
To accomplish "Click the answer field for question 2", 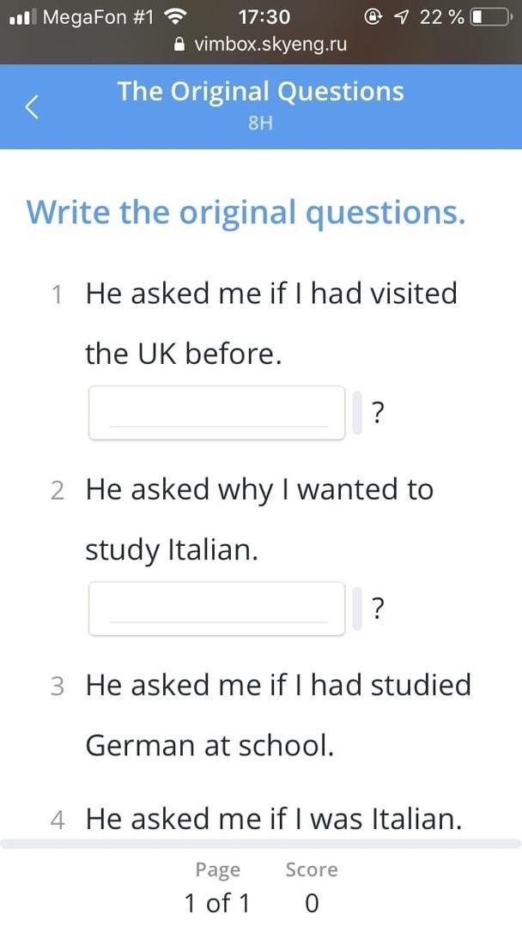I will [216, 609].
